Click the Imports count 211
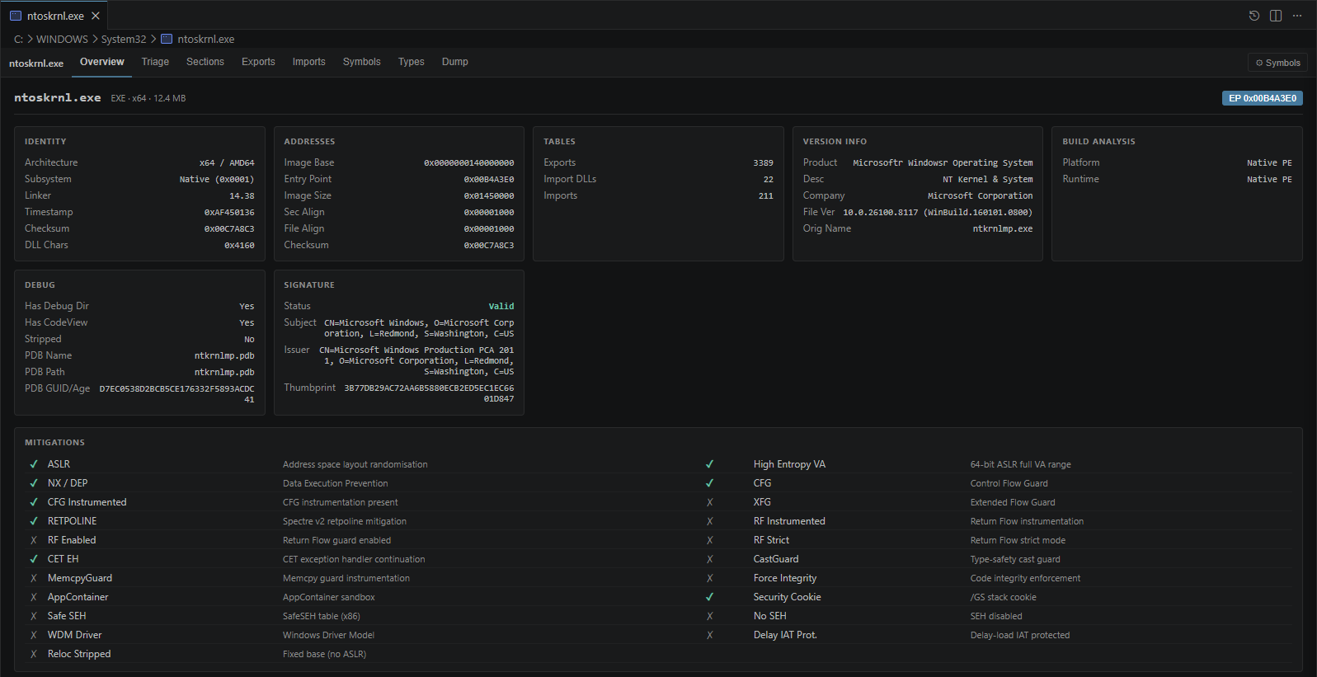The height and width of the screenshot is (677, 1317). (766, 196)
